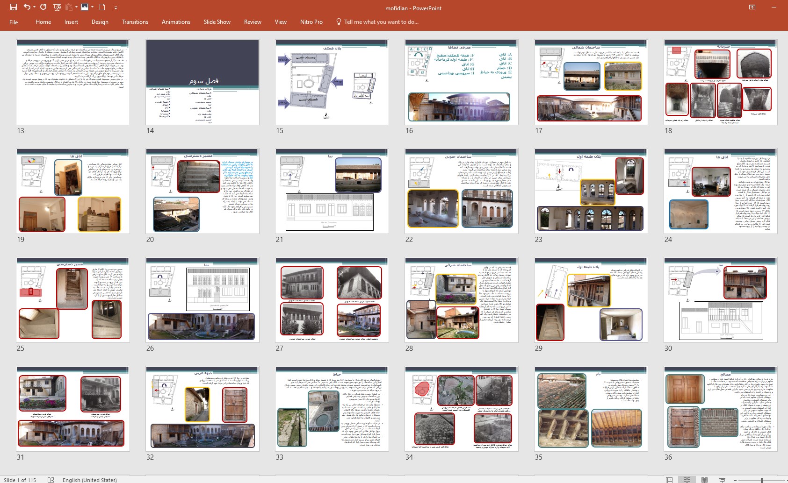788x483 pixels.
Task: Click the New blank presentation icon
Action: point(102,7)
